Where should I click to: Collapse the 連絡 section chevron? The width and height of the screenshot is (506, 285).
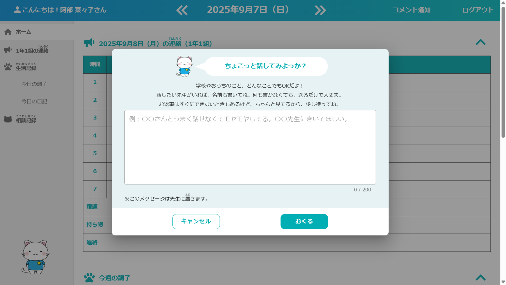click(481, 42)
